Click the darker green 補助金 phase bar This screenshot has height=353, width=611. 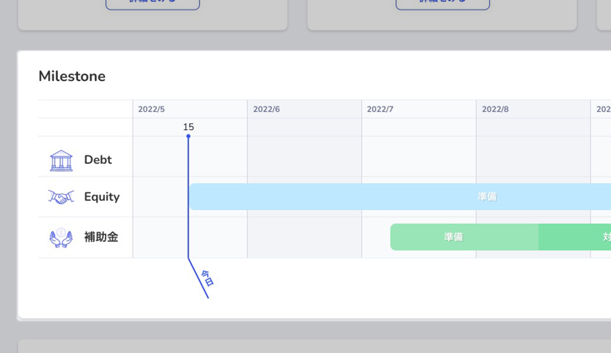[575, 237]
